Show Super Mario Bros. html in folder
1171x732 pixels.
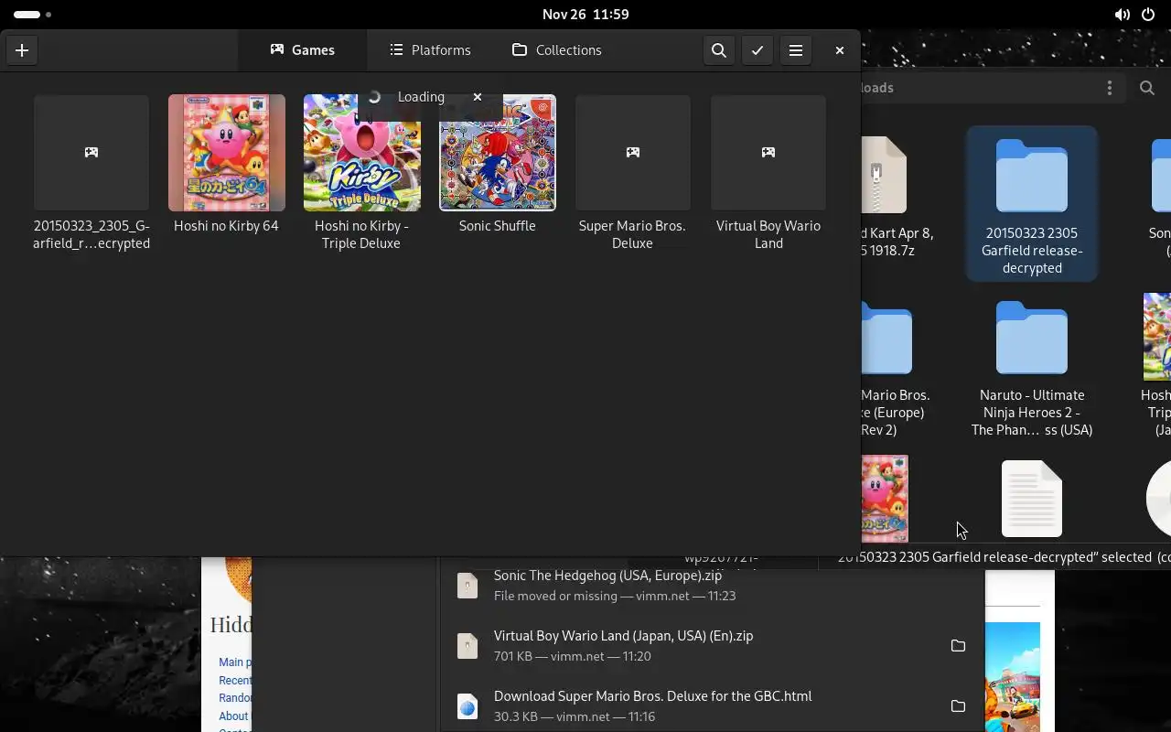pos(958,706)
